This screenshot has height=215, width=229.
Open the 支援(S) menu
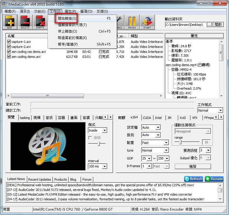coord(102,11)
